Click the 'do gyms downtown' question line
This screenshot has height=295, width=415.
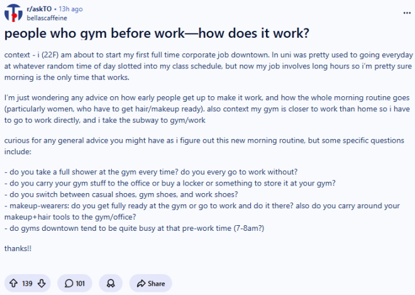134,228
